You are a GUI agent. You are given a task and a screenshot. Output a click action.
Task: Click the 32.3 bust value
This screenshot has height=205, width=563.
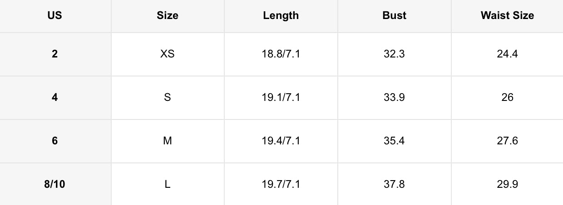click(x=394, y=54)
